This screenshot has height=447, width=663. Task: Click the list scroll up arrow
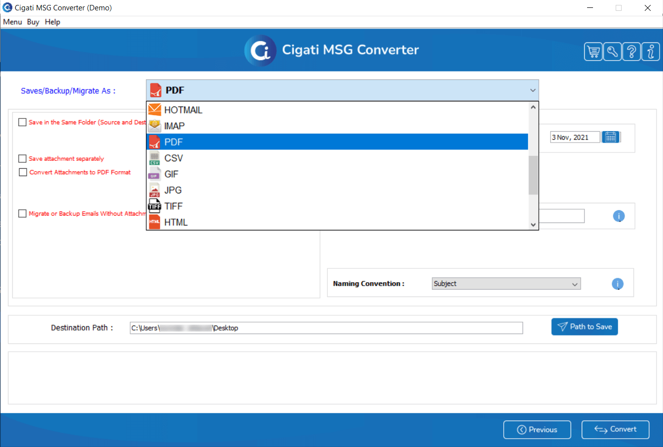click(533, 107)
